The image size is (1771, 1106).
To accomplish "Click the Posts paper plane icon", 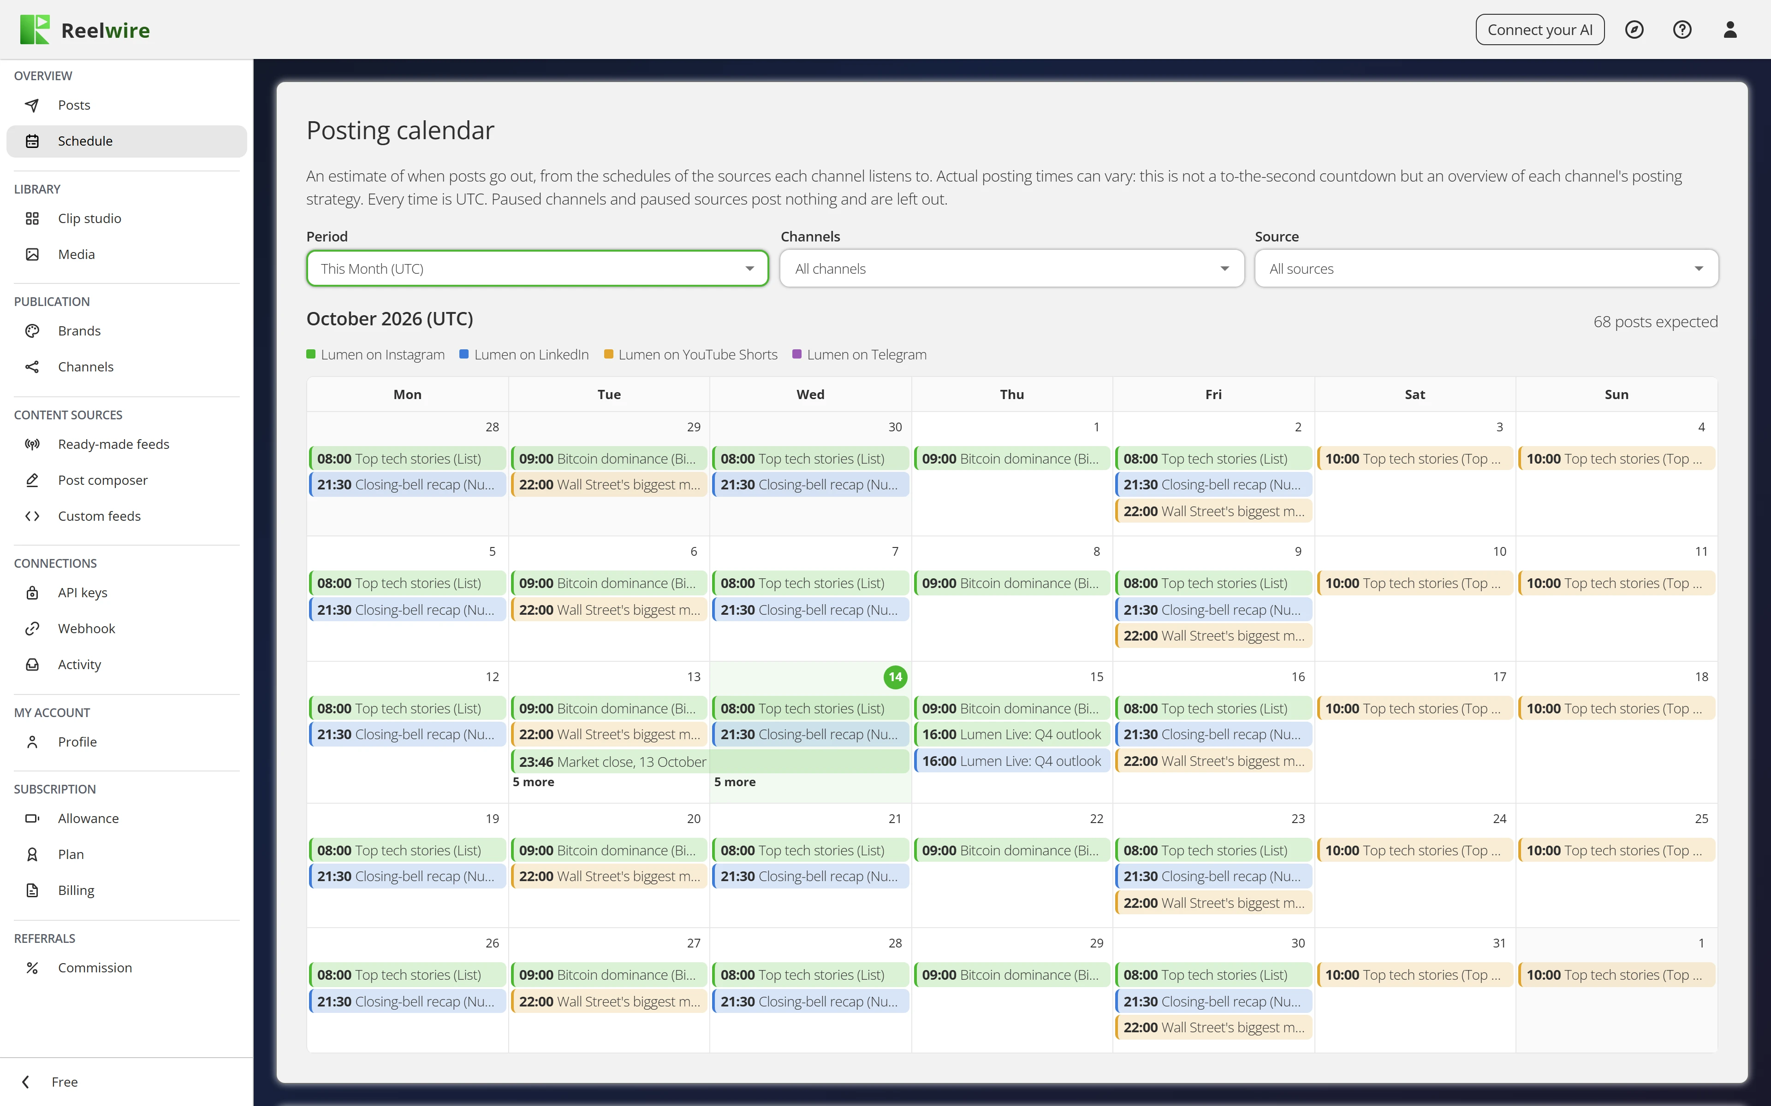I will click(x=32, y=106).
